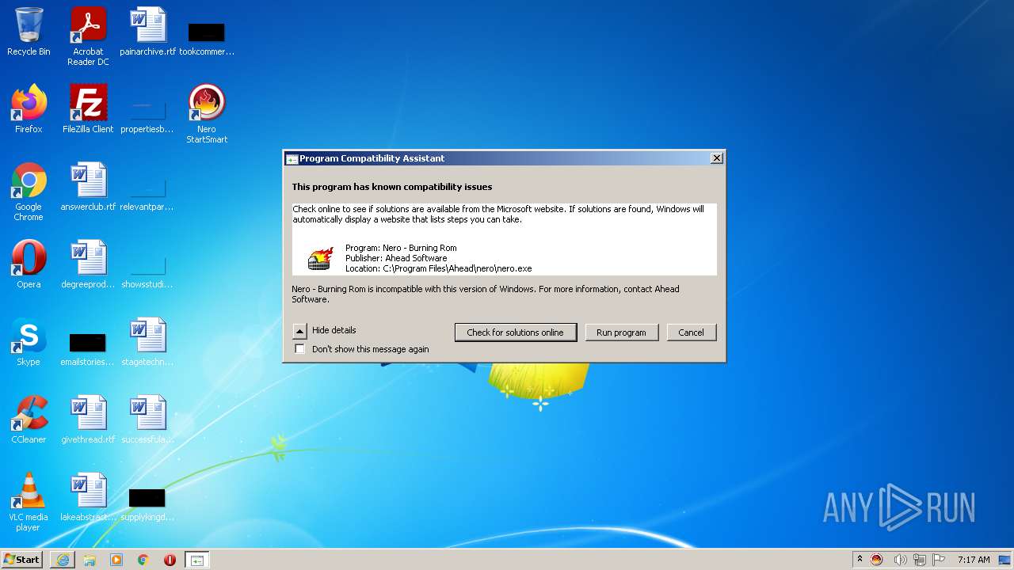This screenshot has width=1014, height=570.
Task: Open Chrome from the taskbar
Action: click(x=143, y=560)
